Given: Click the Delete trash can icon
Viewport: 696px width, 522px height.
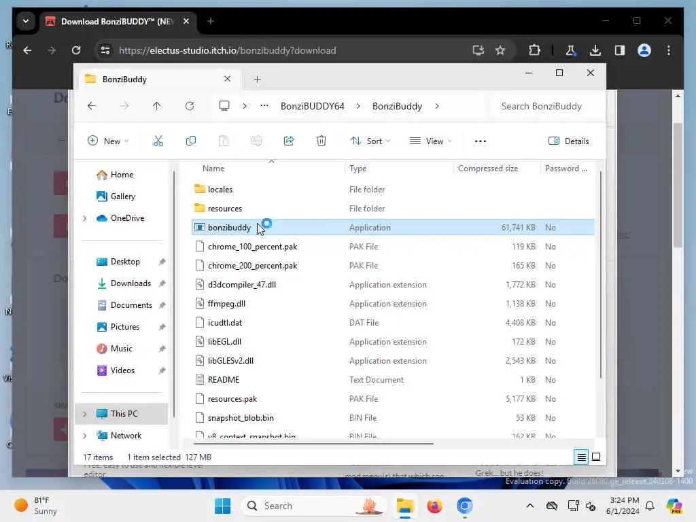Looking at the screenshot, I should tap(321, 141).
